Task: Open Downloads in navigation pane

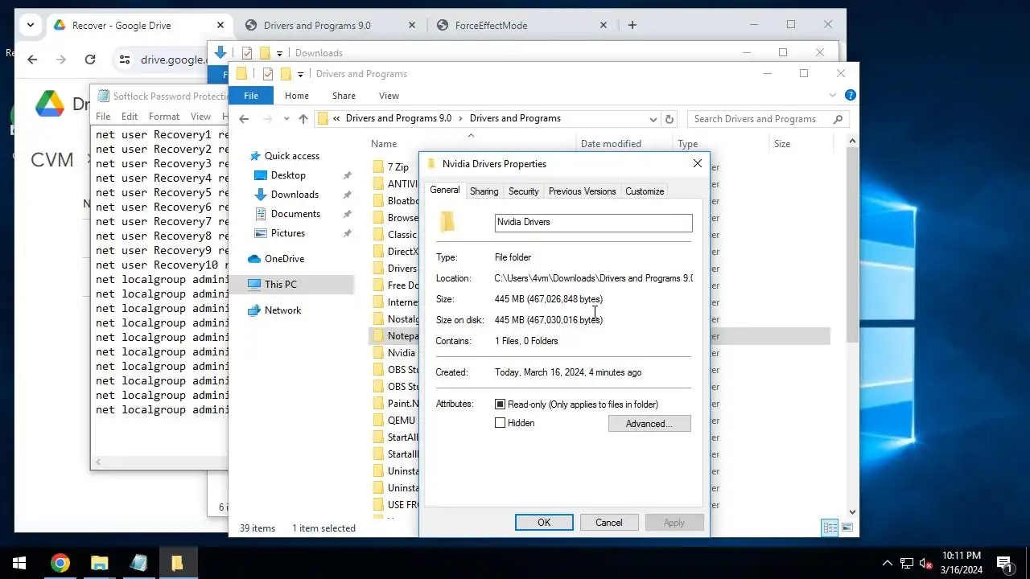Action: pos(295,195)
